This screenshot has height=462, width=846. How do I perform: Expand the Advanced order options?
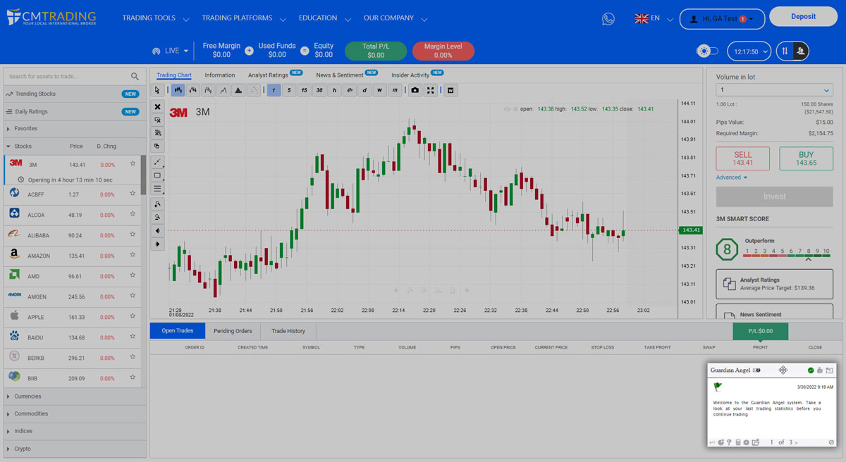pos(732,177)
